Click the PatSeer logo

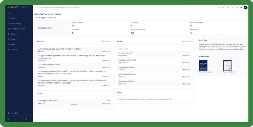(x=17, y=7)
